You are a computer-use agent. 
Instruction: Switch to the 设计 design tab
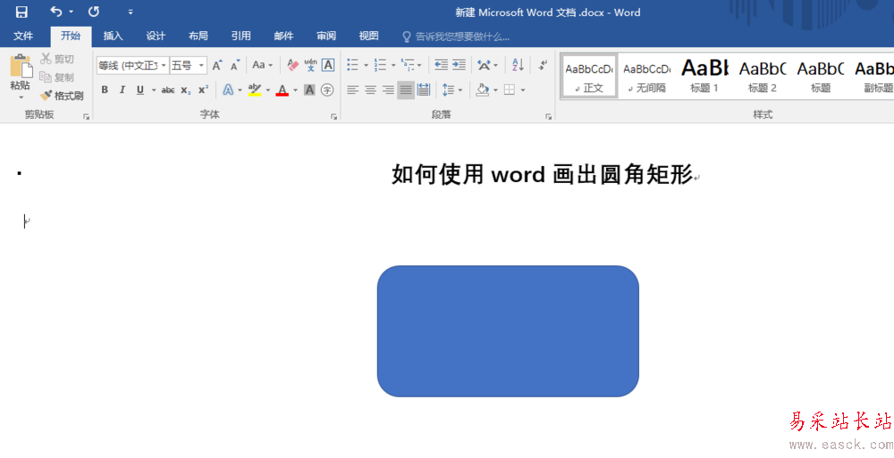coord(156,37)
